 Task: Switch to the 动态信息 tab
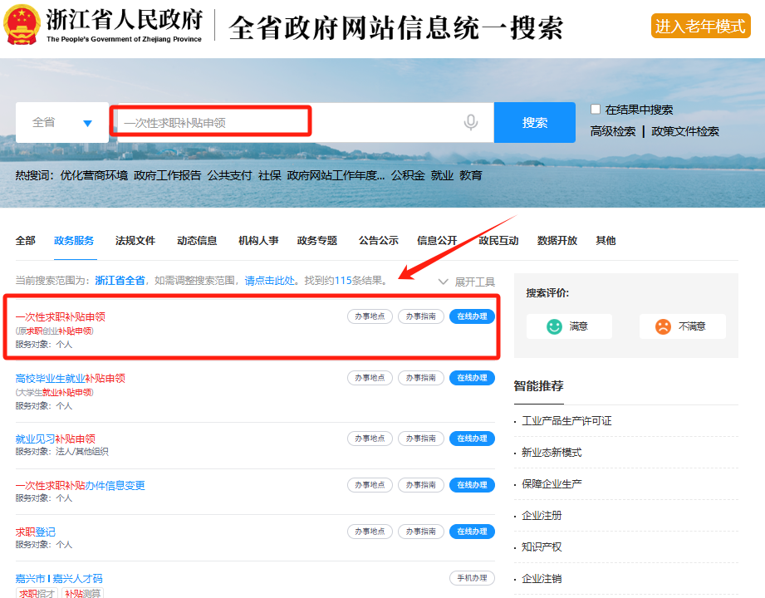coord(197,241)
